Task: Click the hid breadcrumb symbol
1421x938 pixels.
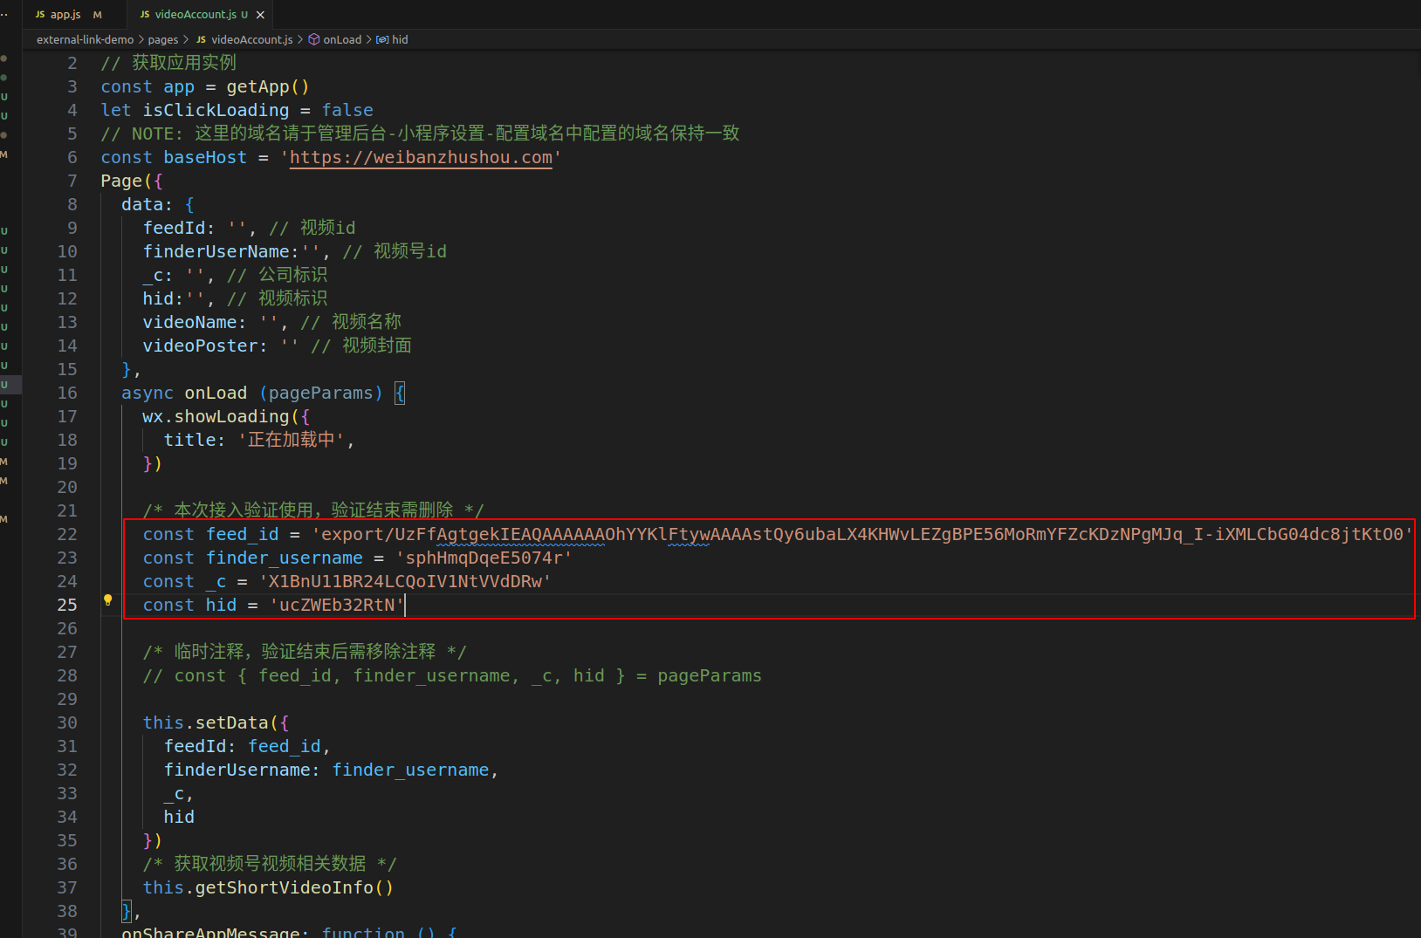Action: (x=400, y=39)
